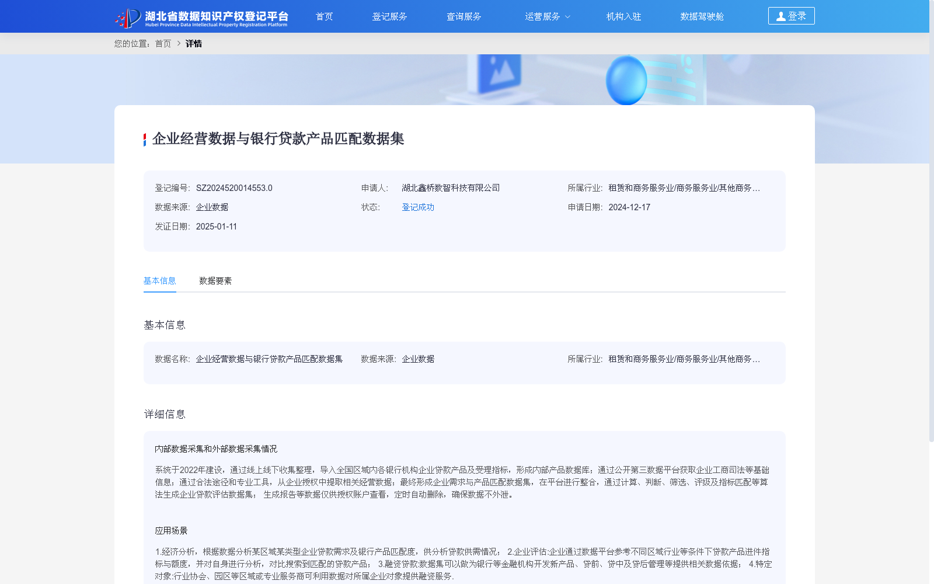Screen dimensions: 934x584
Task: Click the 详细信息 section heading
Action: [x=165, y=415]
